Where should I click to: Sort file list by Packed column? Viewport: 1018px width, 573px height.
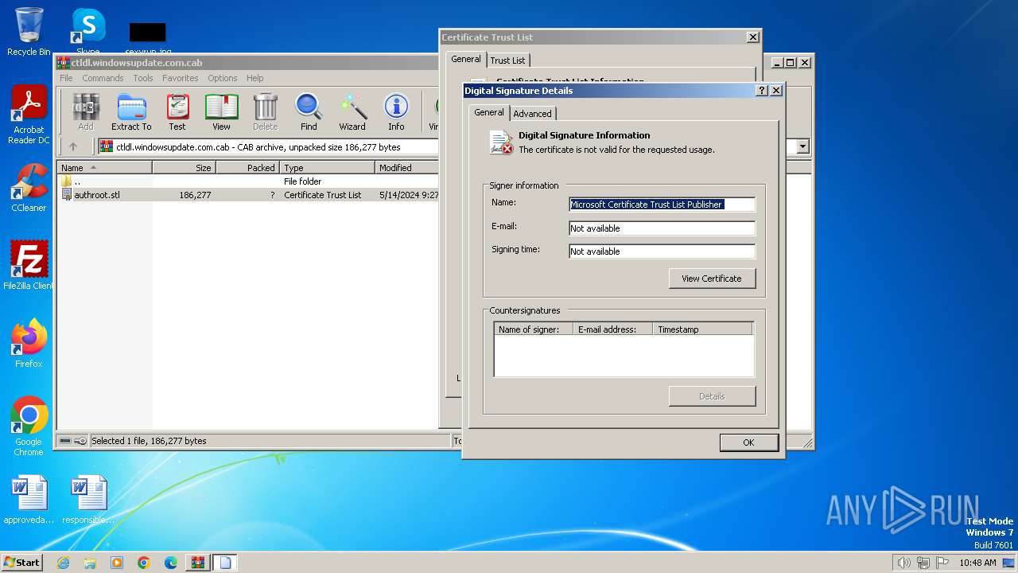[x=247, y=168]
